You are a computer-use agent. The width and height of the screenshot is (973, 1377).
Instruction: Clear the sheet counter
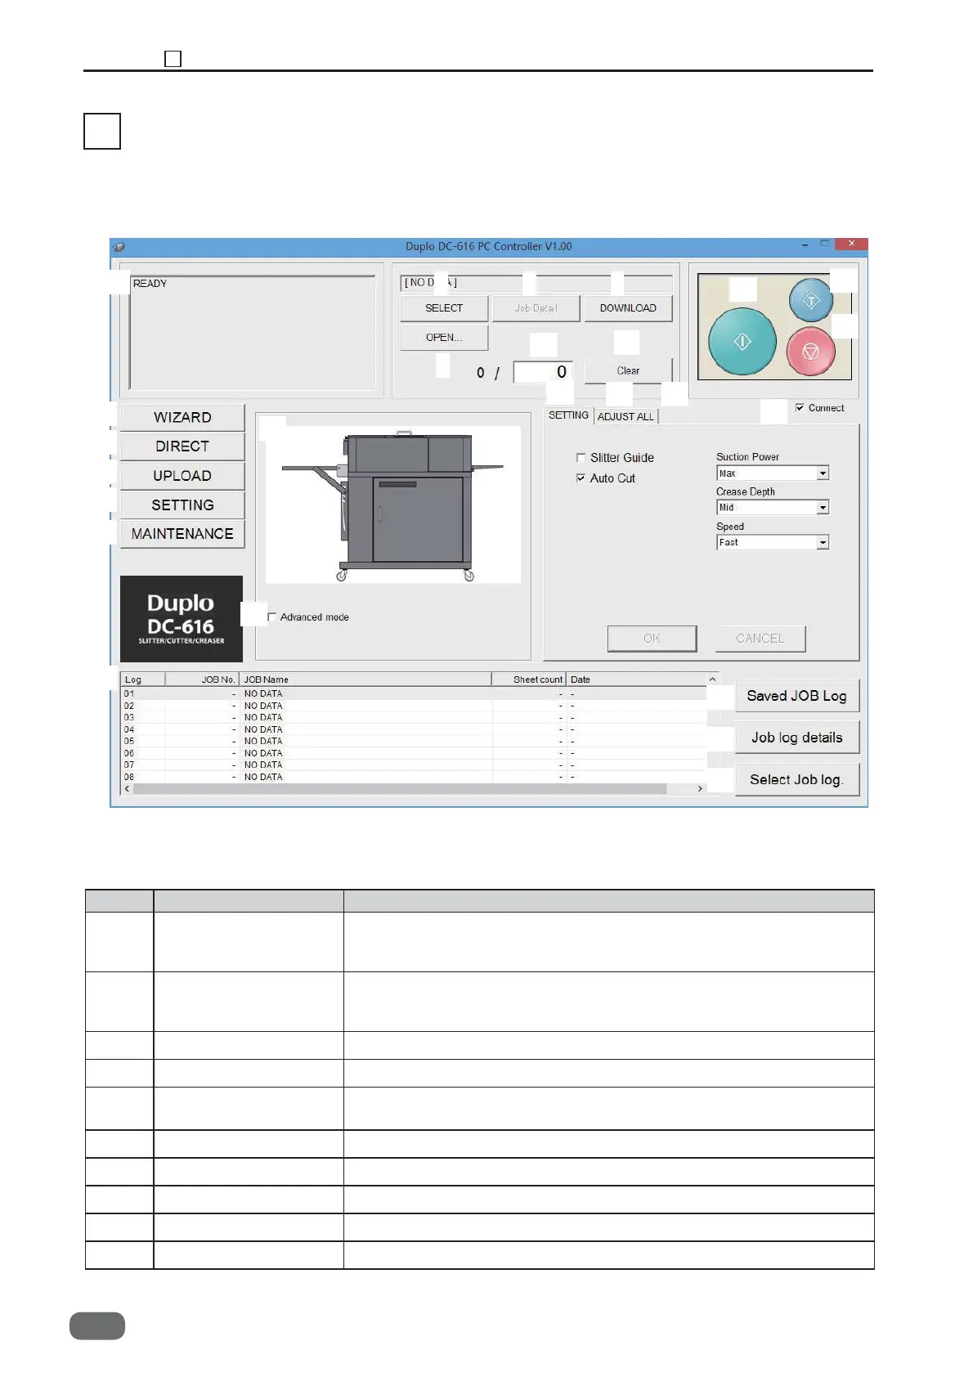click(628, 371)
